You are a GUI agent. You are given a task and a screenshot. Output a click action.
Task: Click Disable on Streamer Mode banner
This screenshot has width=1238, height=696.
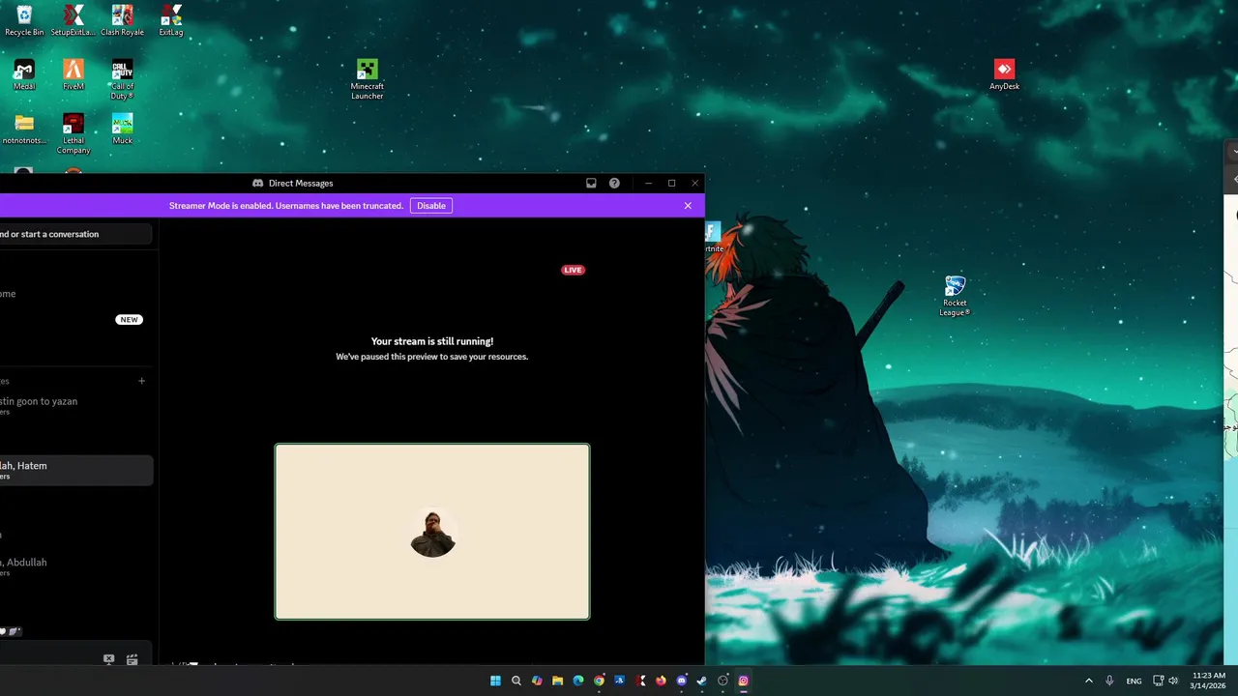(x=431, y=206)
